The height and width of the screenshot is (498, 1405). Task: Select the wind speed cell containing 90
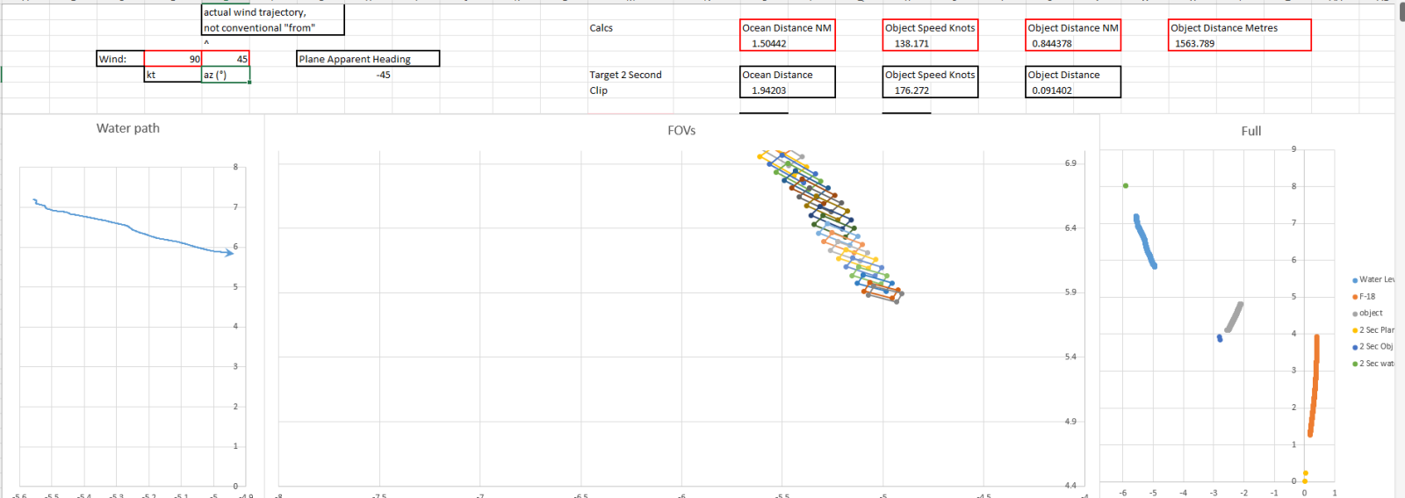point(173,59)
